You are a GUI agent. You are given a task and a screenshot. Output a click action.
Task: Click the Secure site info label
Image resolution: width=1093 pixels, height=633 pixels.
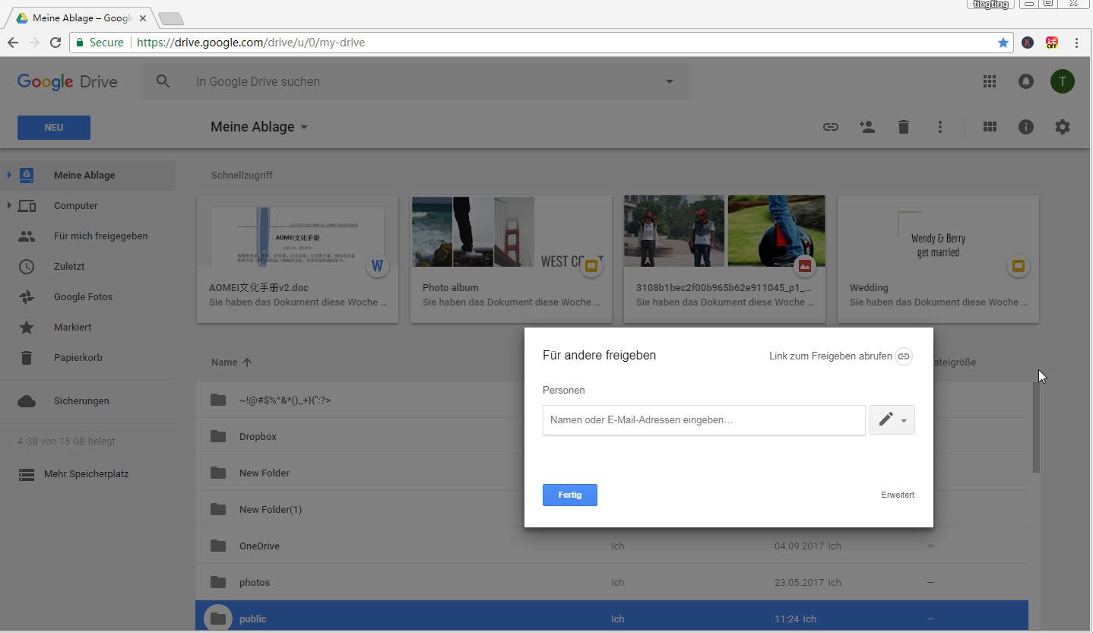(100, 43)
